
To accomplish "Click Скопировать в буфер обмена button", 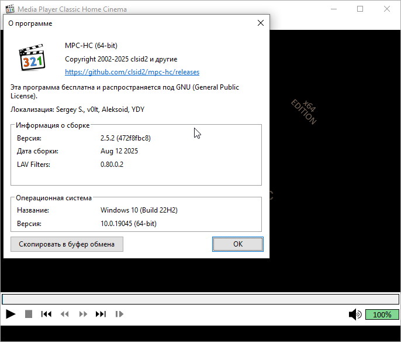I will tap(67, 244).
